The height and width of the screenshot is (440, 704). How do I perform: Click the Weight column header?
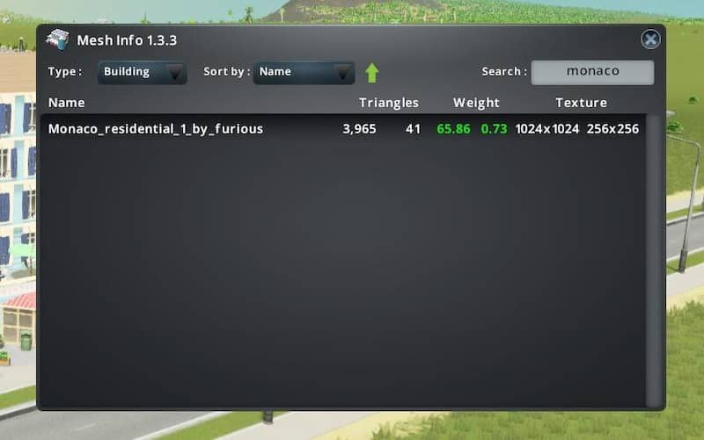(476, 103)
